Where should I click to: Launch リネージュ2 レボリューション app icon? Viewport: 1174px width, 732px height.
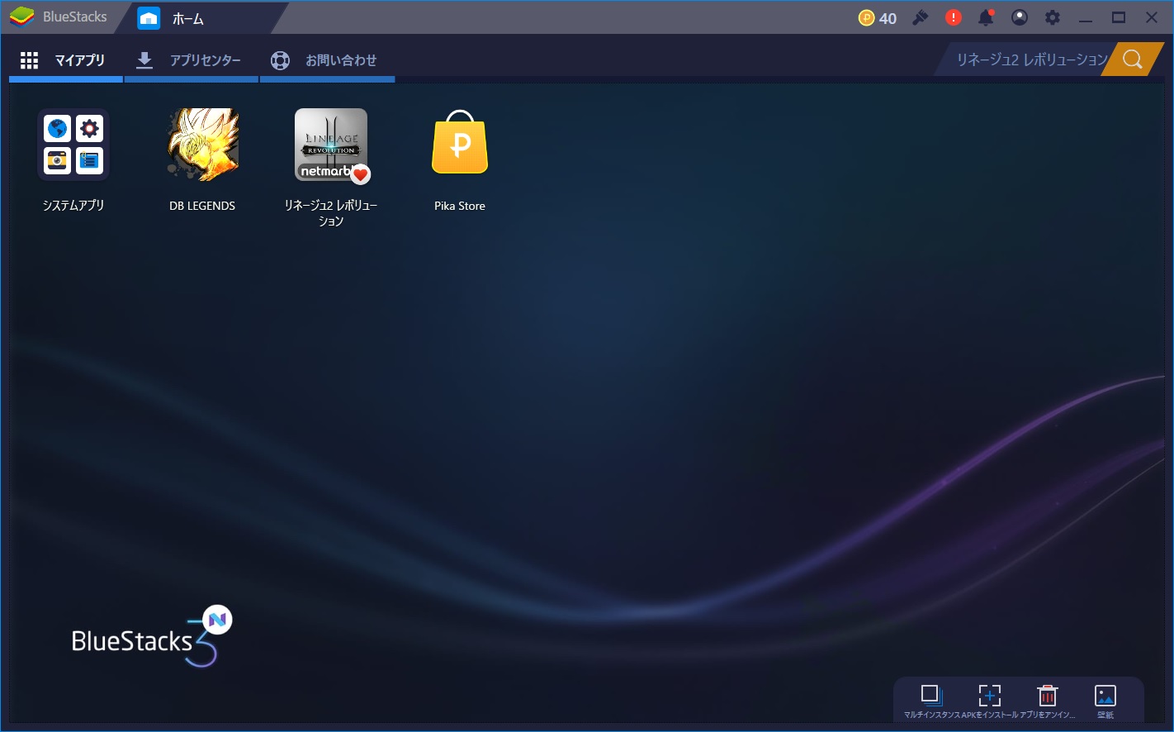coord(331,145)
